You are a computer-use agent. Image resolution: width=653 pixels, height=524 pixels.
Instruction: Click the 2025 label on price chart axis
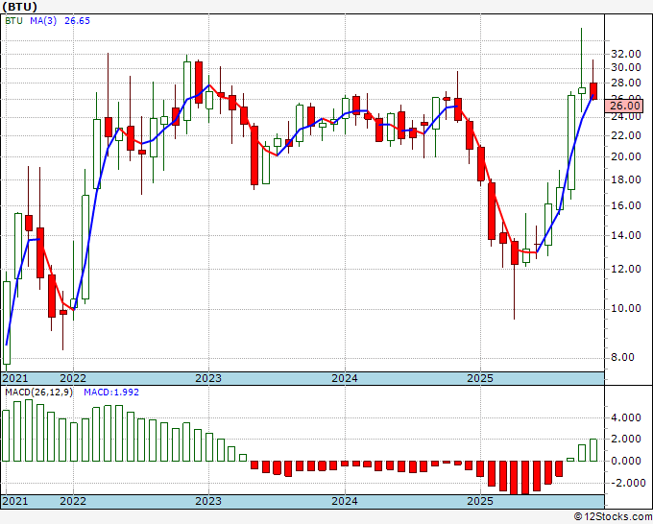[x=480, y=378]
